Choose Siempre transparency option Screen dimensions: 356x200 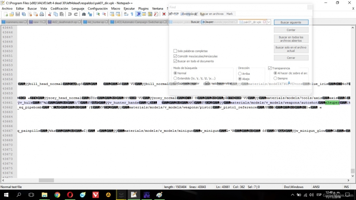click(275, 78)
